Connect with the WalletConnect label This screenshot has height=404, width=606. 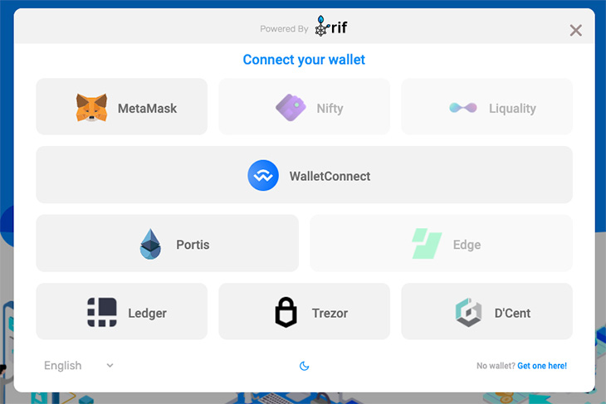[x=330, y=176]
